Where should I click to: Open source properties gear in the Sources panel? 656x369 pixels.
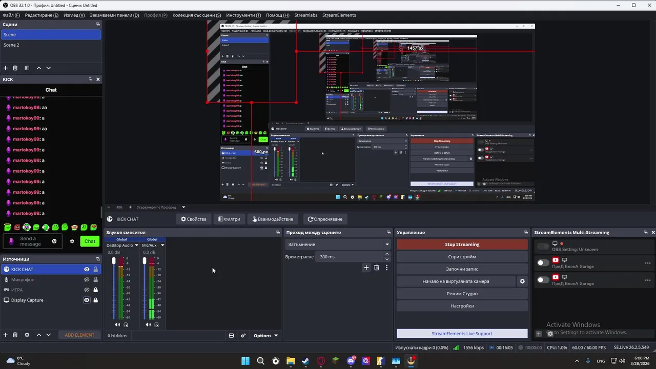(x=27, y=335)
